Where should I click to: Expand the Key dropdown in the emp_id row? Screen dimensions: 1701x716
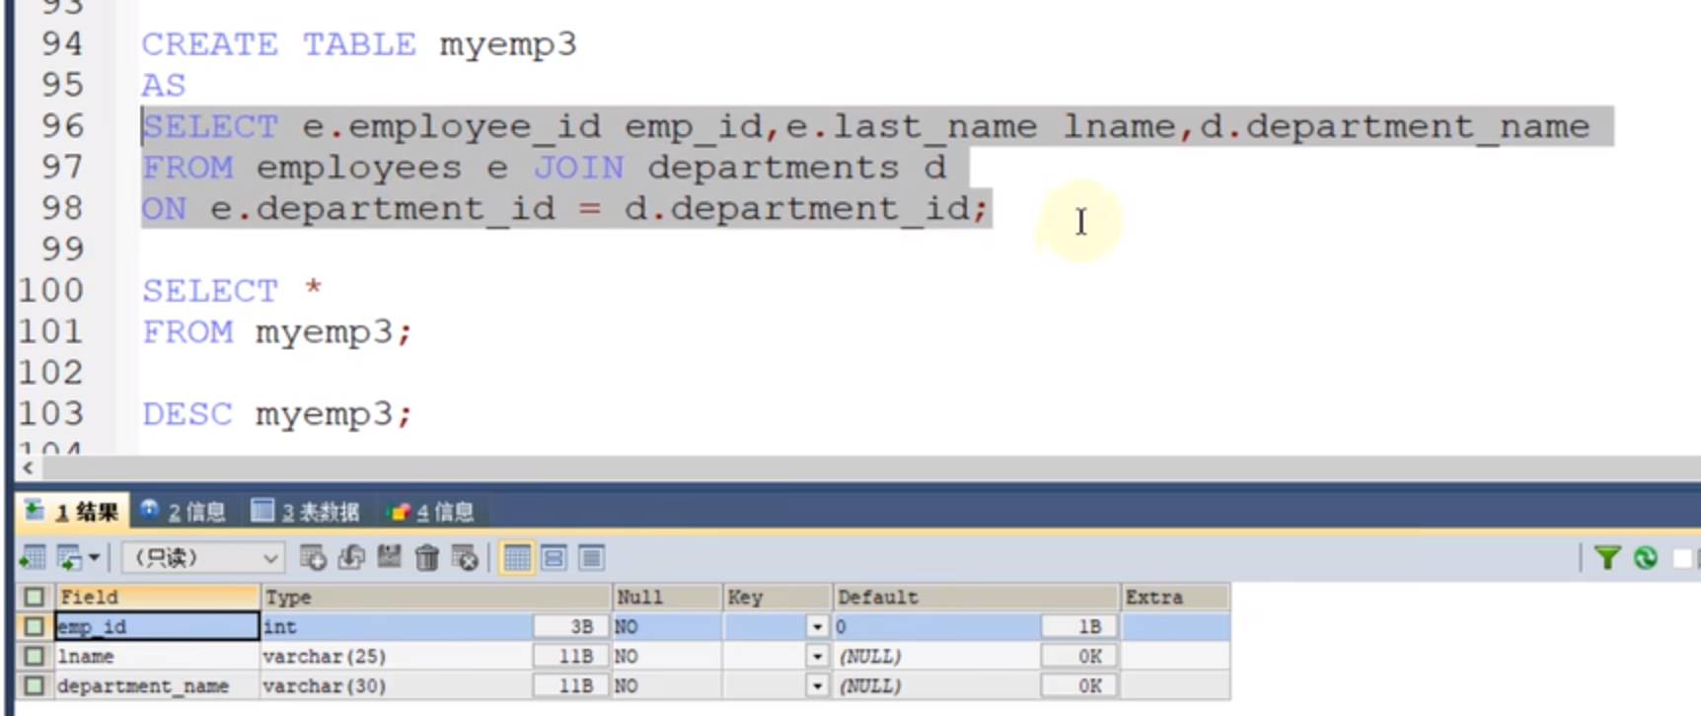817,626
